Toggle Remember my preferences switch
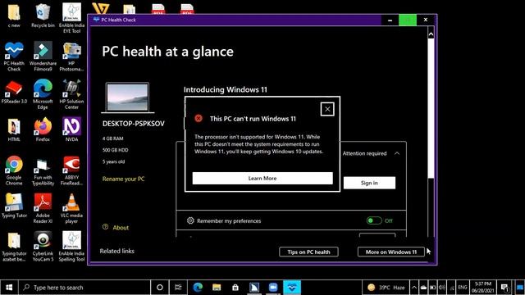Viewport: 525px width, 295px height. click(x=374, y=220)
